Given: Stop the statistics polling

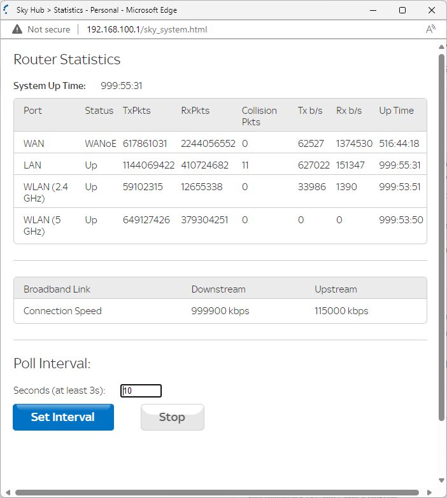Looking at the screenshot, I should (x=172, y=417).
